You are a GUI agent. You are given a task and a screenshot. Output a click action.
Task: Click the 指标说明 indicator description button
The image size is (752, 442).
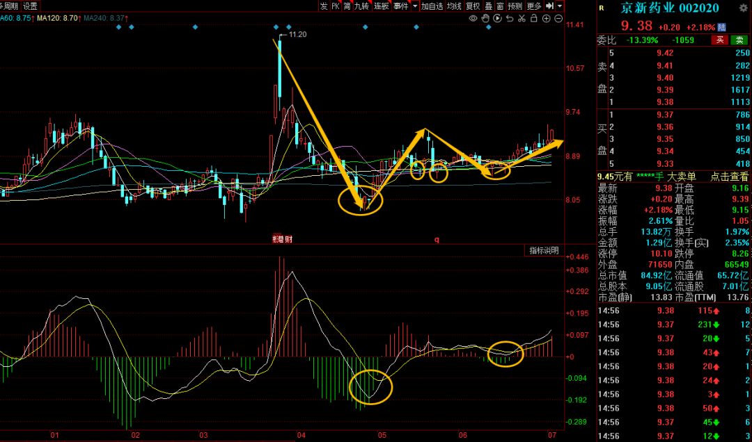(x=543, y=250)
